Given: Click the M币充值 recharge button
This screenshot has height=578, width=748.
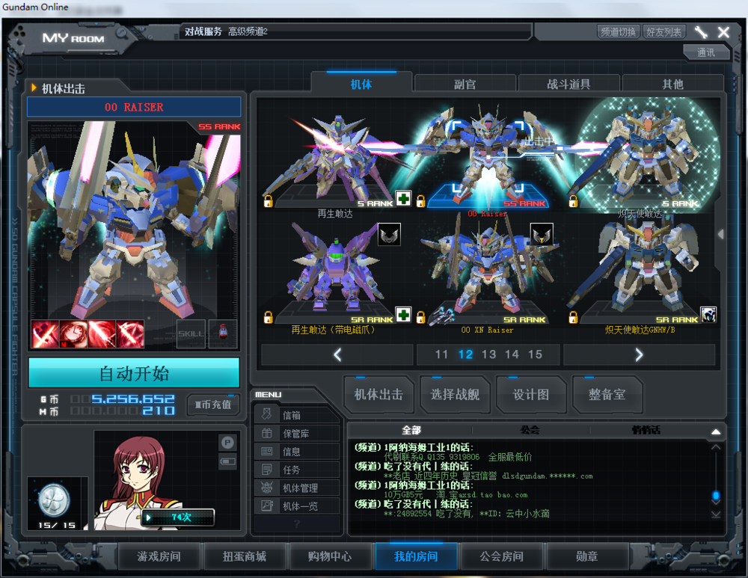Looking at the screenshot, I should point(212,405).
